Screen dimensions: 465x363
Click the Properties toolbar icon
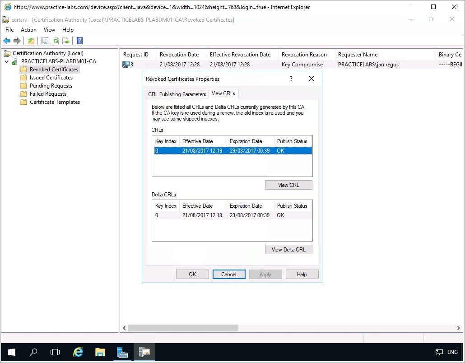click(45, 41)
